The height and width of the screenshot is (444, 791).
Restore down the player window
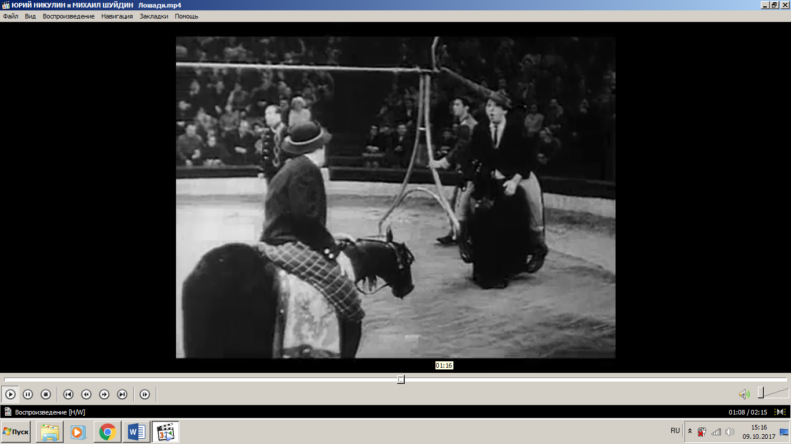pos(774,5)
